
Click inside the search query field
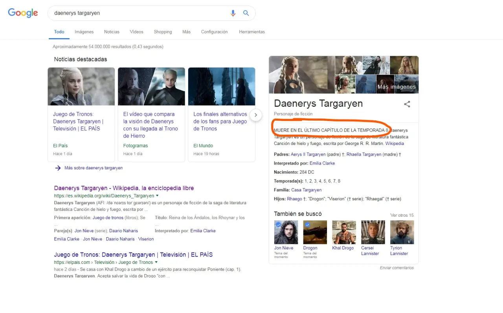(x=138, y=13)
